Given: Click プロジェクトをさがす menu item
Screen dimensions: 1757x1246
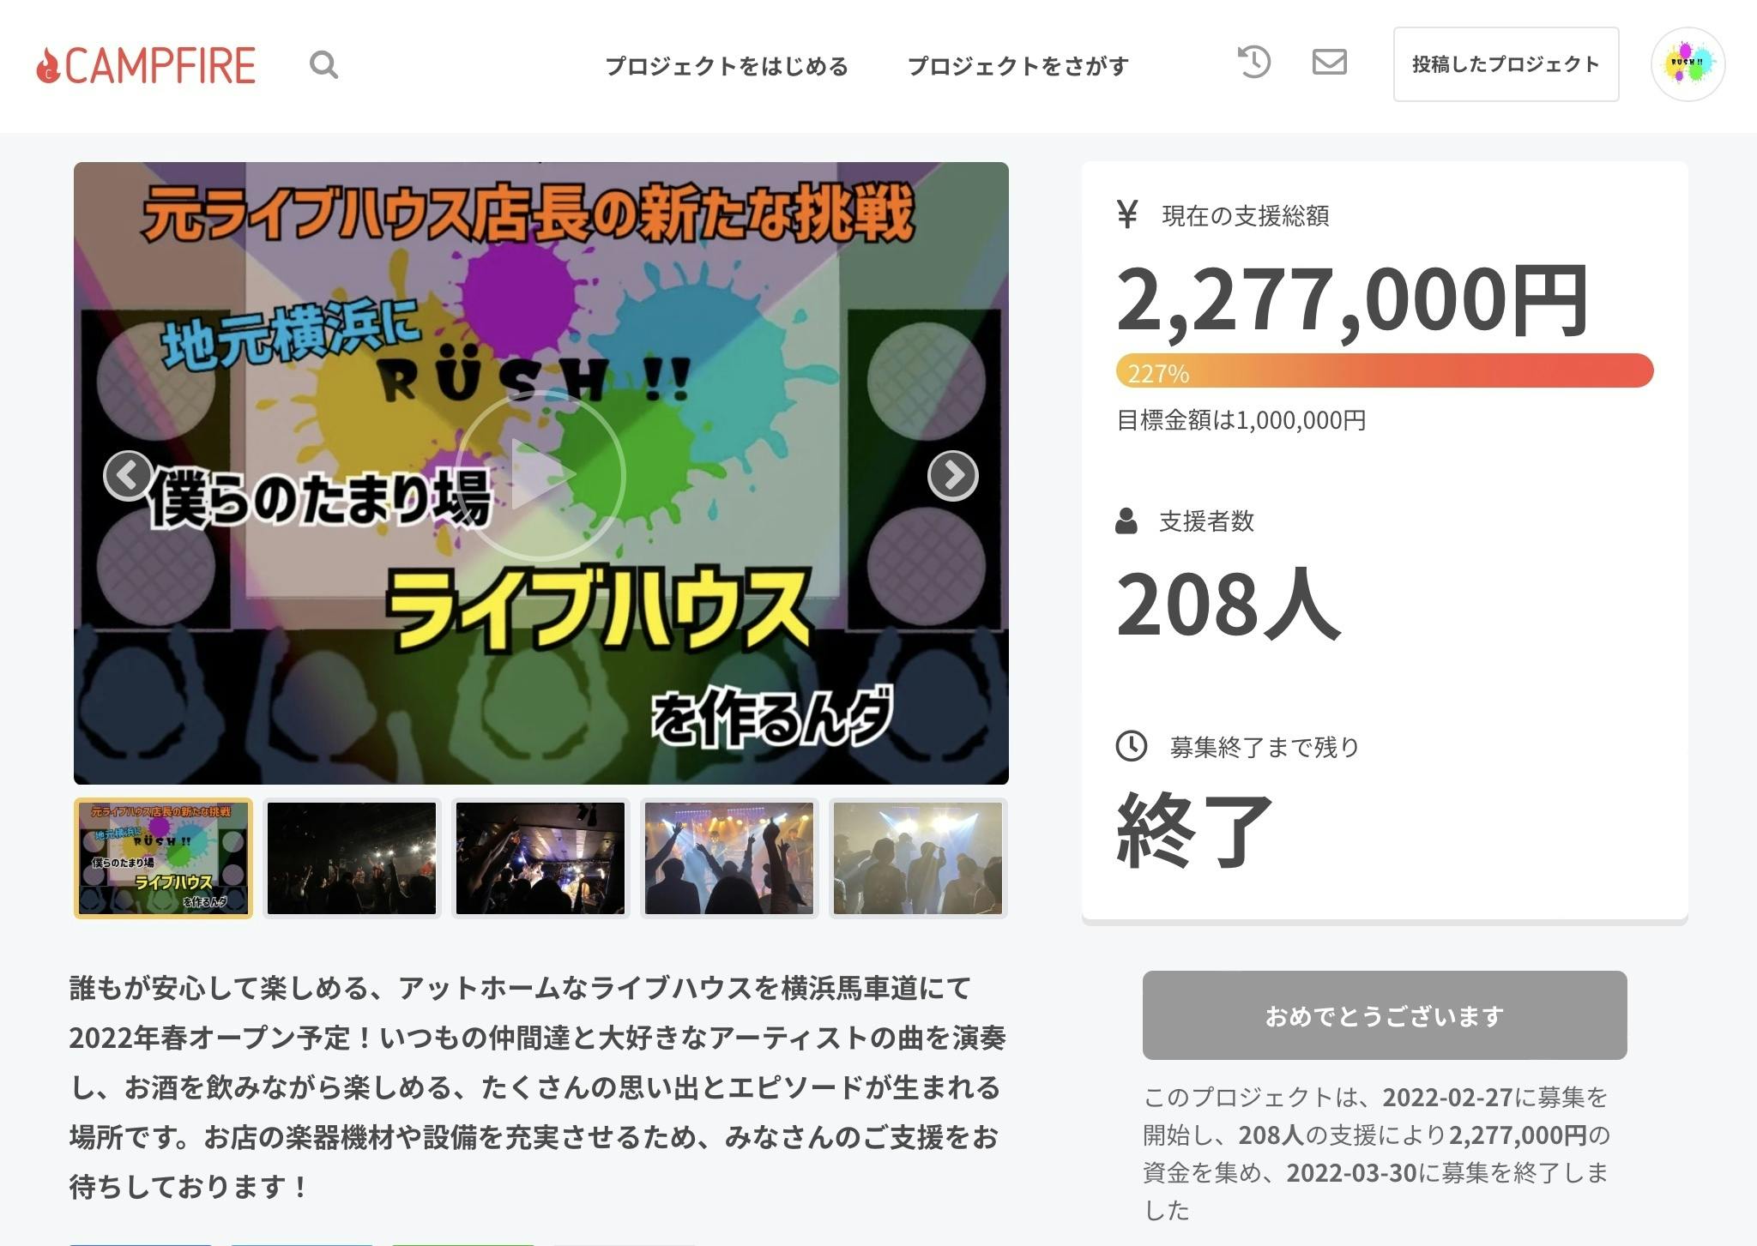Looking at the screenshot, I should pyautogui.click(x=1017, y=66).
